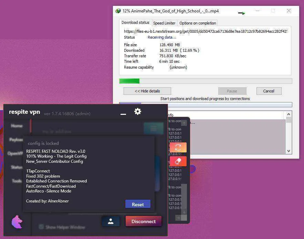Open respite vpn settings gear
304x239 pixels.
click(138, 111)
